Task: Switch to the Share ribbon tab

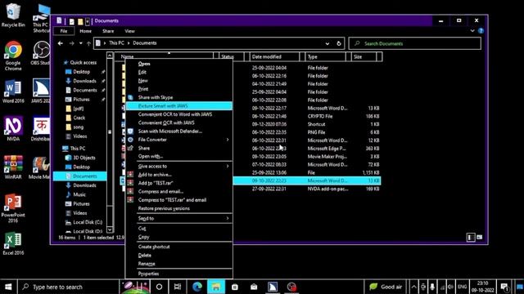Action: point(108,31)
